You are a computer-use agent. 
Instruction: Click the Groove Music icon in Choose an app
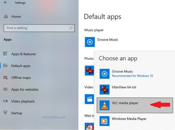[104, 74]
